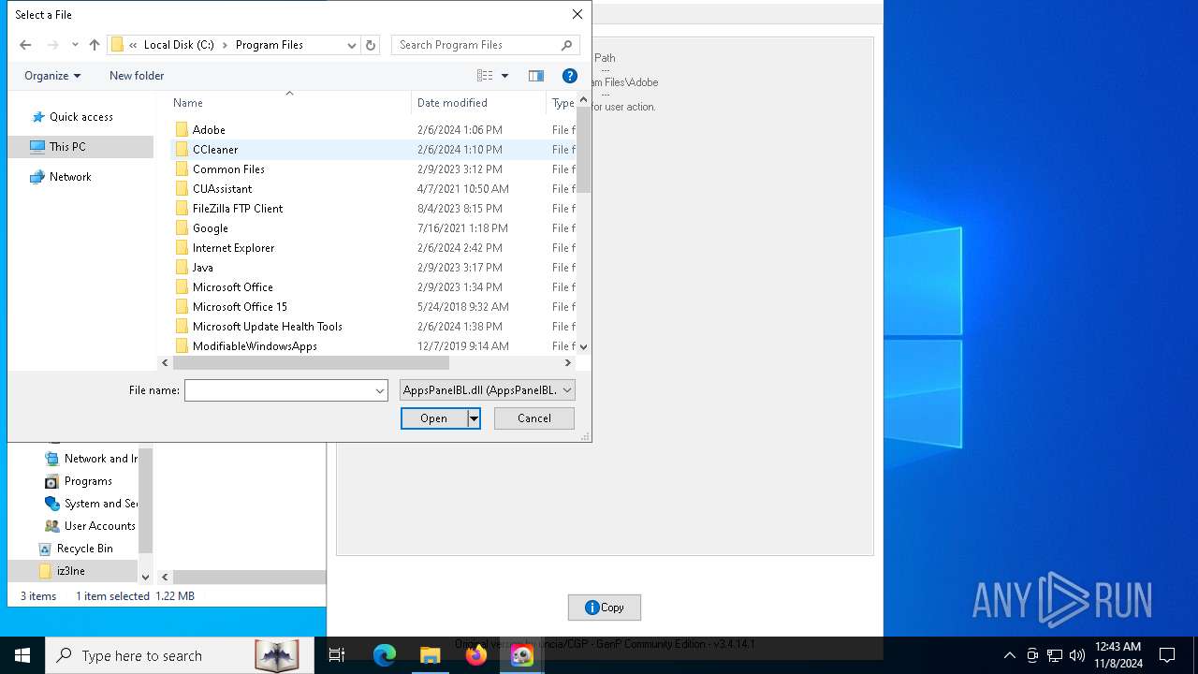Select the Google folder icon

point(183,227)
